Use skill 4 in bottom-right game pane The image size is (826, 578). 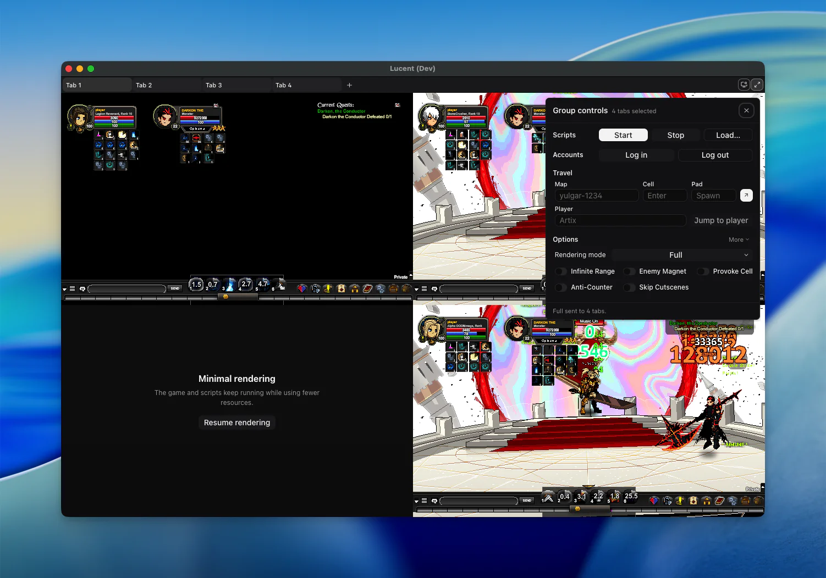point(598,497)
